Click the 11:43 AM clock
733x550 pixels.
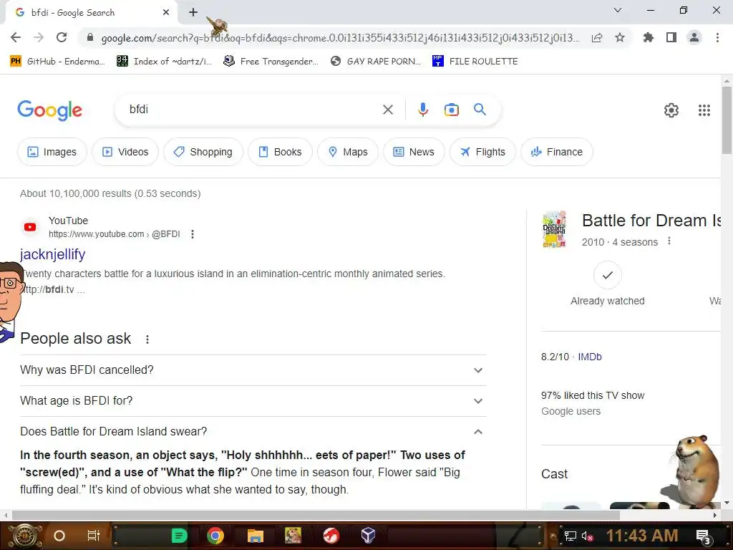coord(642,536)
